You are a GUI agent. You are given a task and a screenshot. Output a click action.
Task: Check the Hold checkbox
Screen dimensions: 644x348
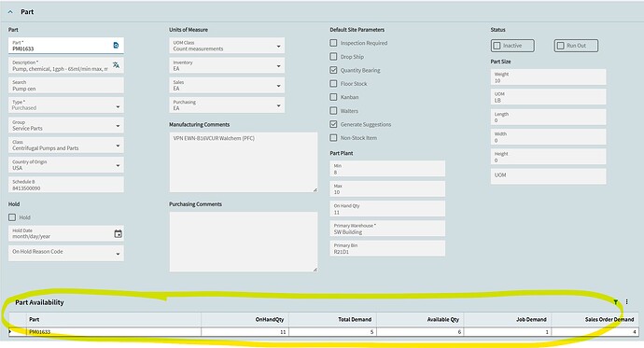pyautogui.click(x=12, y=217)
